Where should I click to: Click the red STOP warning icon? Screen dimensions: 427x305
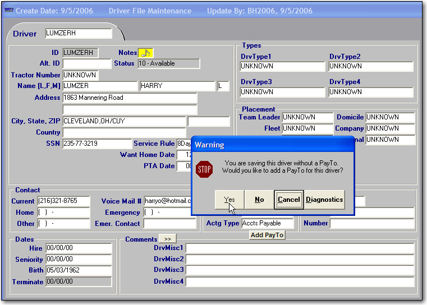pyautogui.click(x=205, y=169)
